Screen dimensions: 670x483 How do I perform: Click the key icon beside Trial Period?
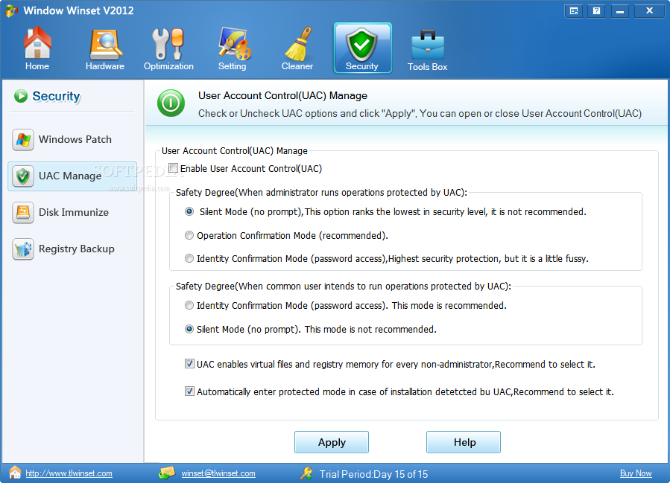pos(306,473)
